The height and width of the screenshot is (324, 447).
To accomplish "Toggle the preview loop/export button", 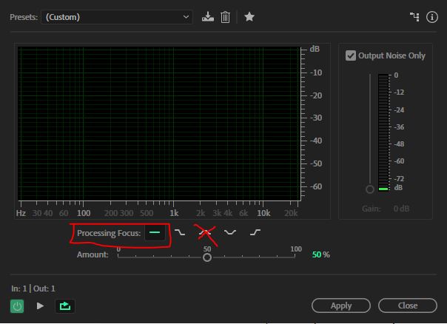I will pos(65,306).
